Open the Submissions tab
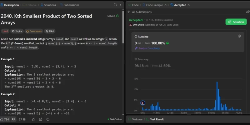Image resolution: width=250 pixels, height=125 pixels. pos(70,5)
